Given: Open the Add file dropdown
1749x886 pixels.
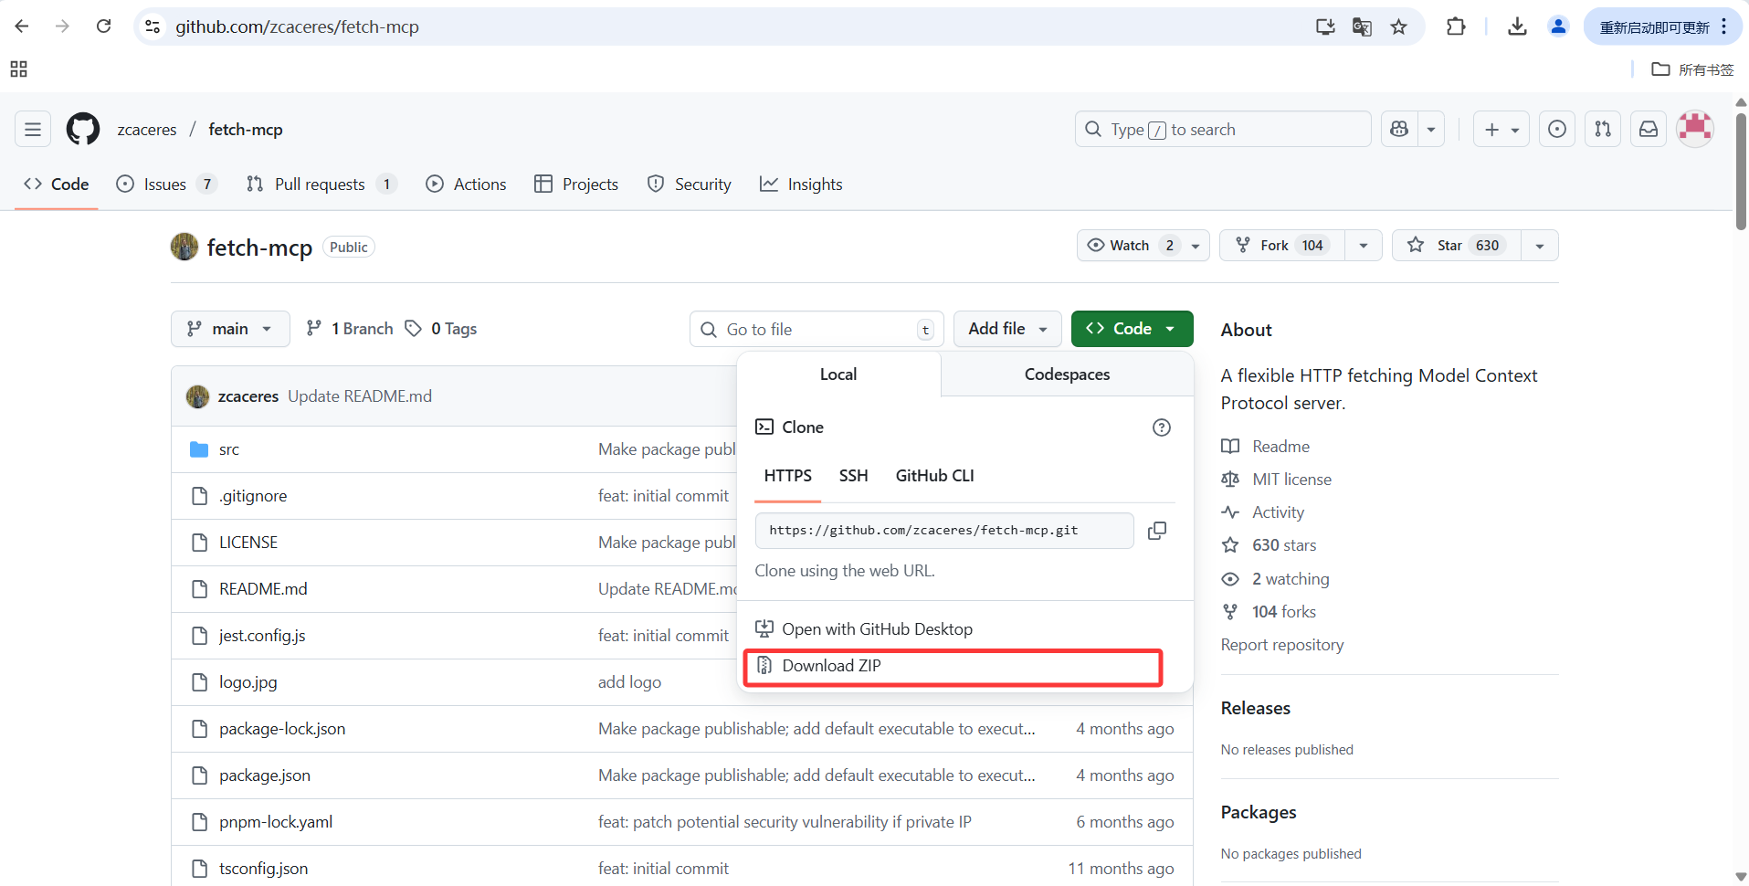Looking at the screenshot, I should click(x=1007, y=329).
